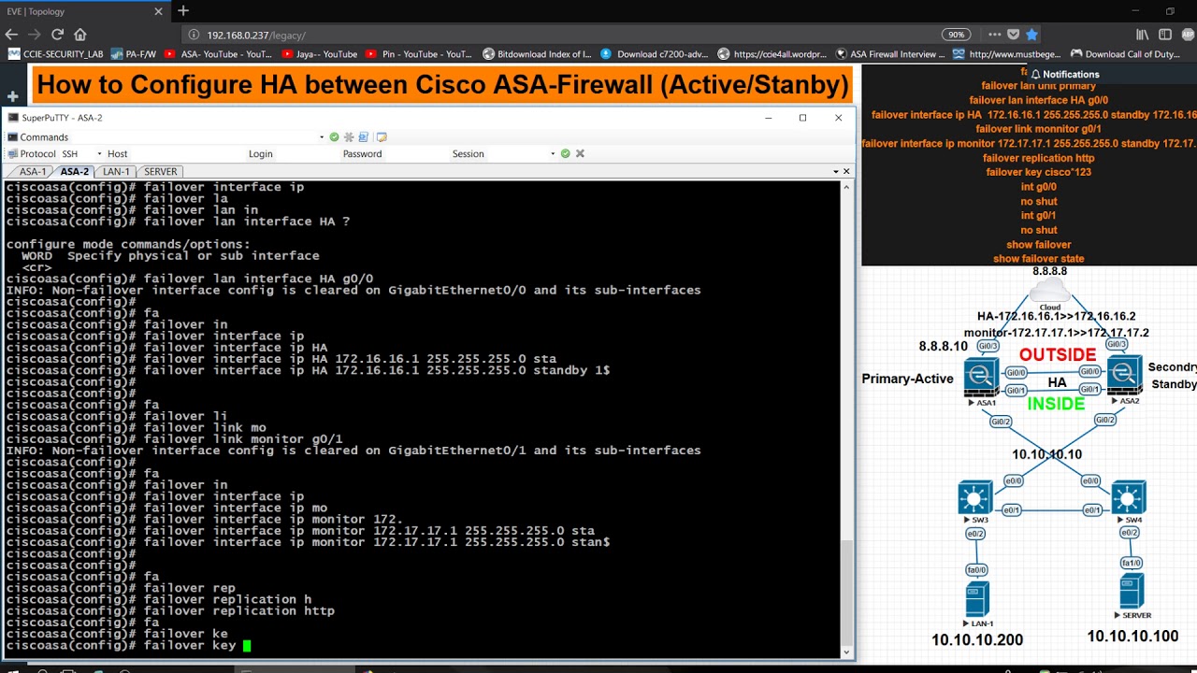
Task: Click the blue bookmark star icon
Action: tap(1031, 35)
